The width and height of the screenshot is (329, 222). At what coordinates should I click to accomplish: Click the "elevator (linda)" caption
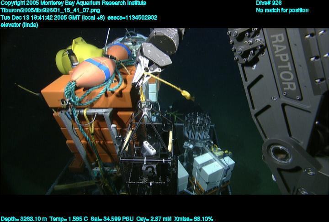(20, 25)
